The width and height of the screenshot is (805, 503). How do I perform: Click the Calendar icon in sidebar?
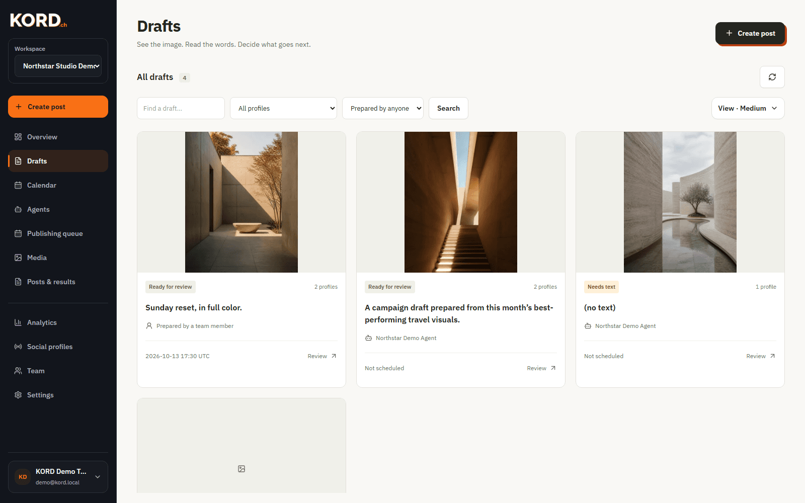[x=18, y=185]
